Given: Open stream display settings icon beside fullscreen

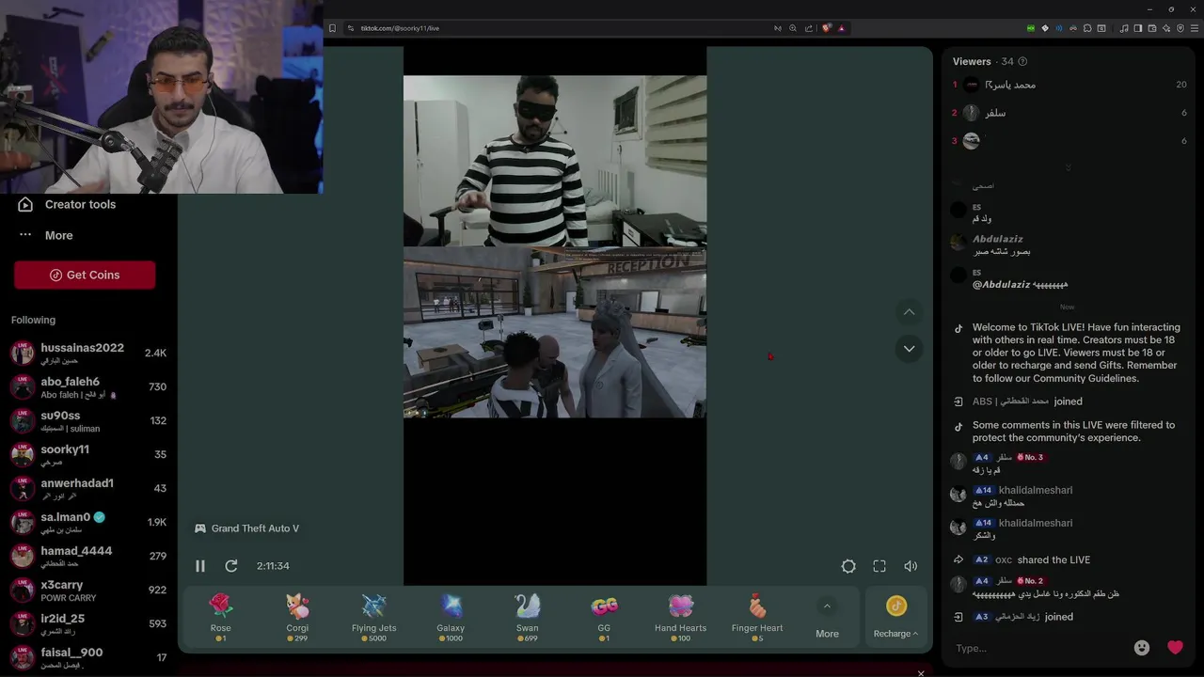Looking at the screenshot, I should coord(848,566).
